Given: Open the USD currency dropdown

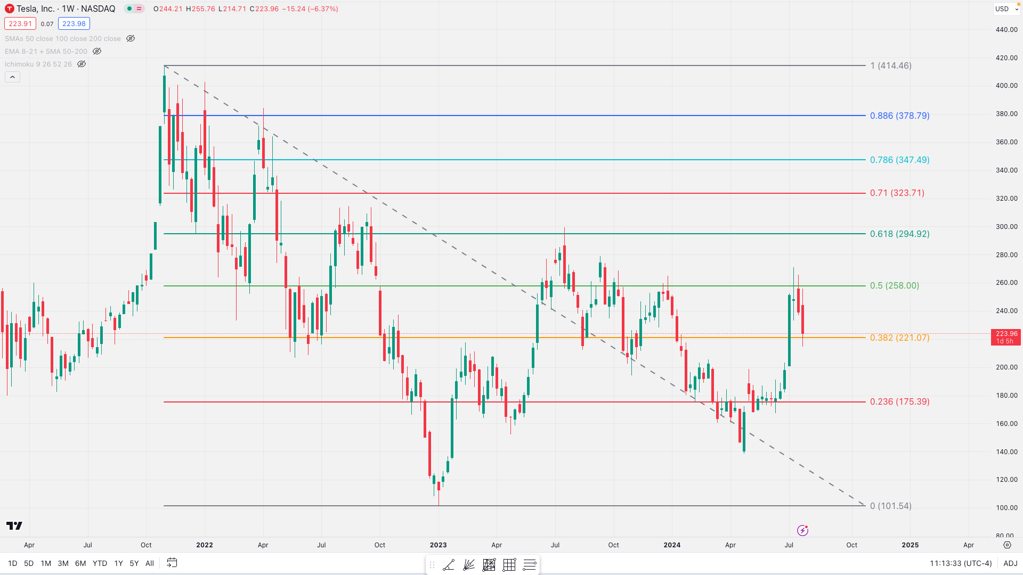Looking at the screenshot, I should [1006, 9].
